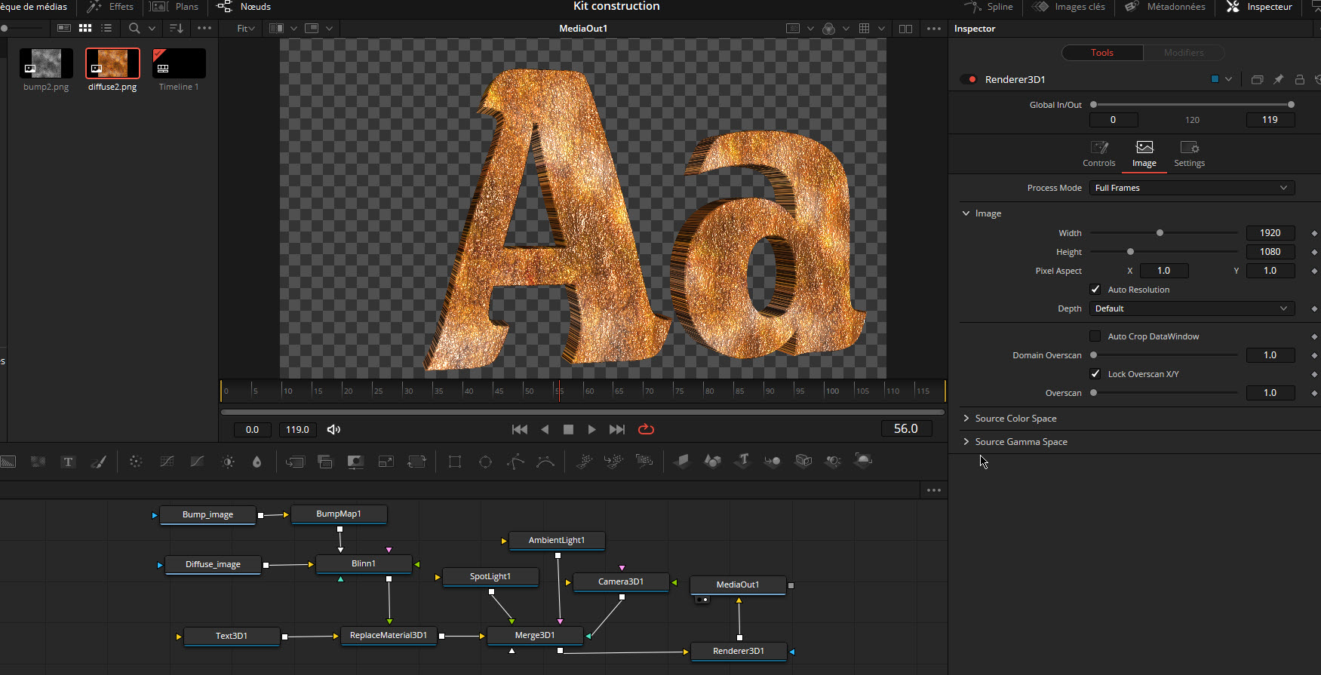Lock the Renderer3D1 tool

tap(1299, 79)
